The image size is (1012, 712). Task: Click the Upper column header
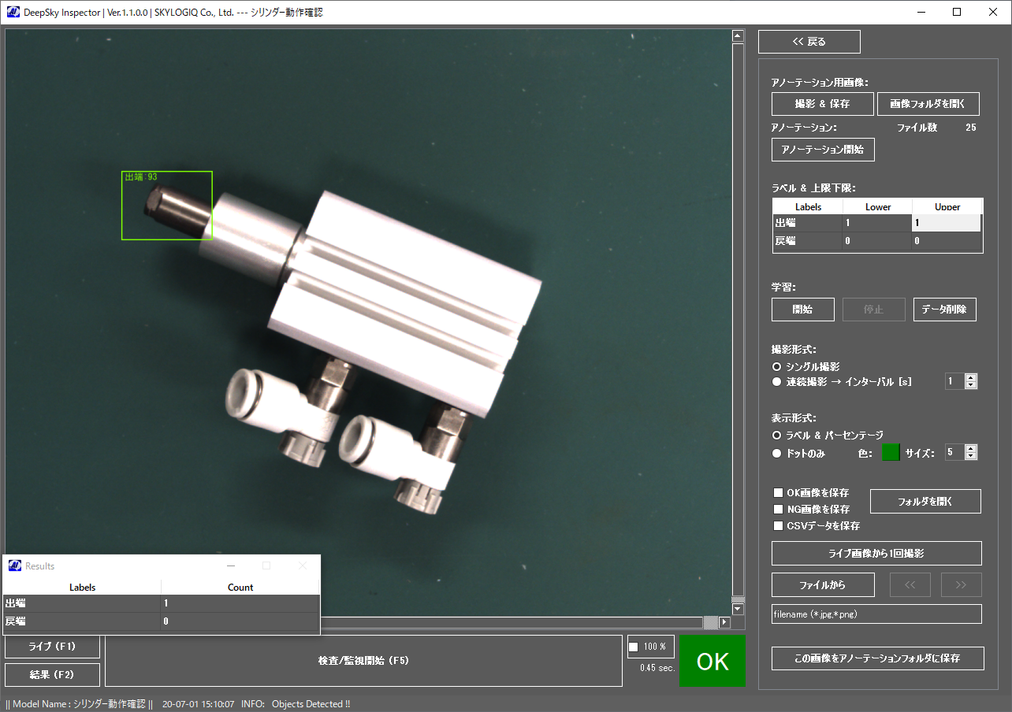[x=947, y=207]
